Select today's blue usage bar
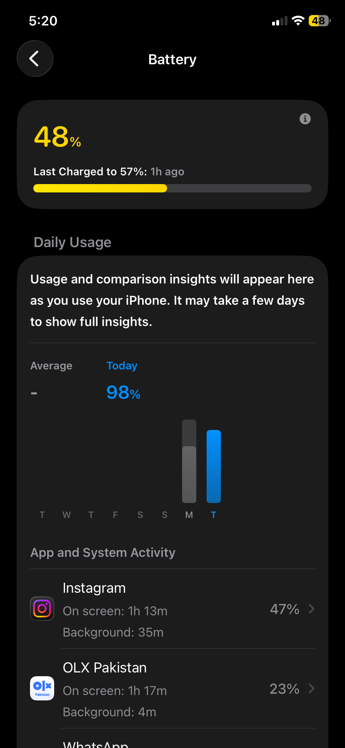Screen dimensions: 345x748 [214, 466]
